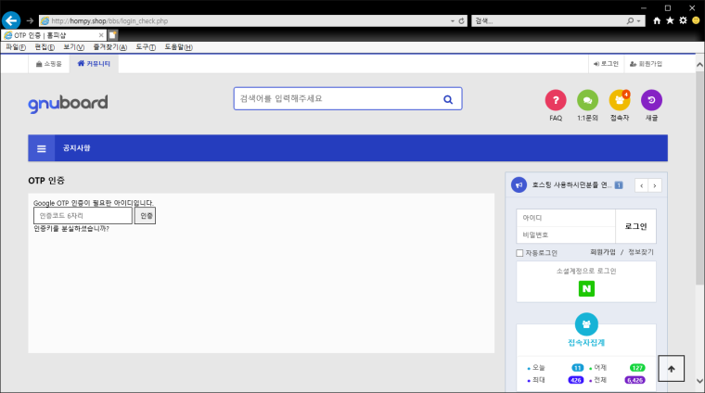
Task: Click the scroll-to-top arrow button
Action: pos(671,368)
